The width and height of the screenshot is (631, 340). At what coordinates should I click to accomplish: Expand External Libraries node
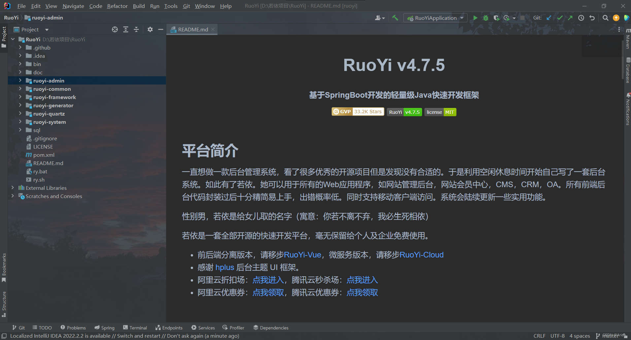coord(13,188)
